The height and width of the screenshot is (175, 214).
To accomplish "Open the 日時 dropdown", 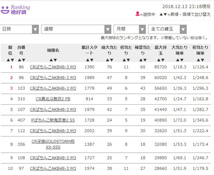I will (x=19, y=29).
